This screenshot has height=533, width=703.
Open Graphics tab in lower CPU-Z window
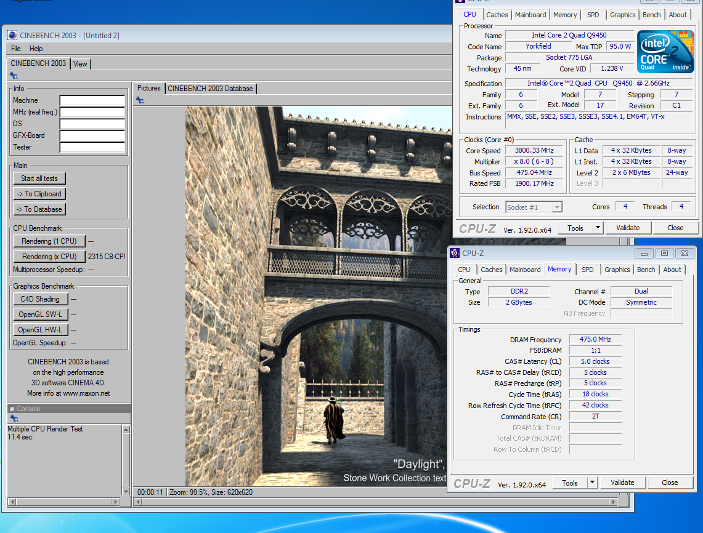pyautogui.click(x=617, y=270)
